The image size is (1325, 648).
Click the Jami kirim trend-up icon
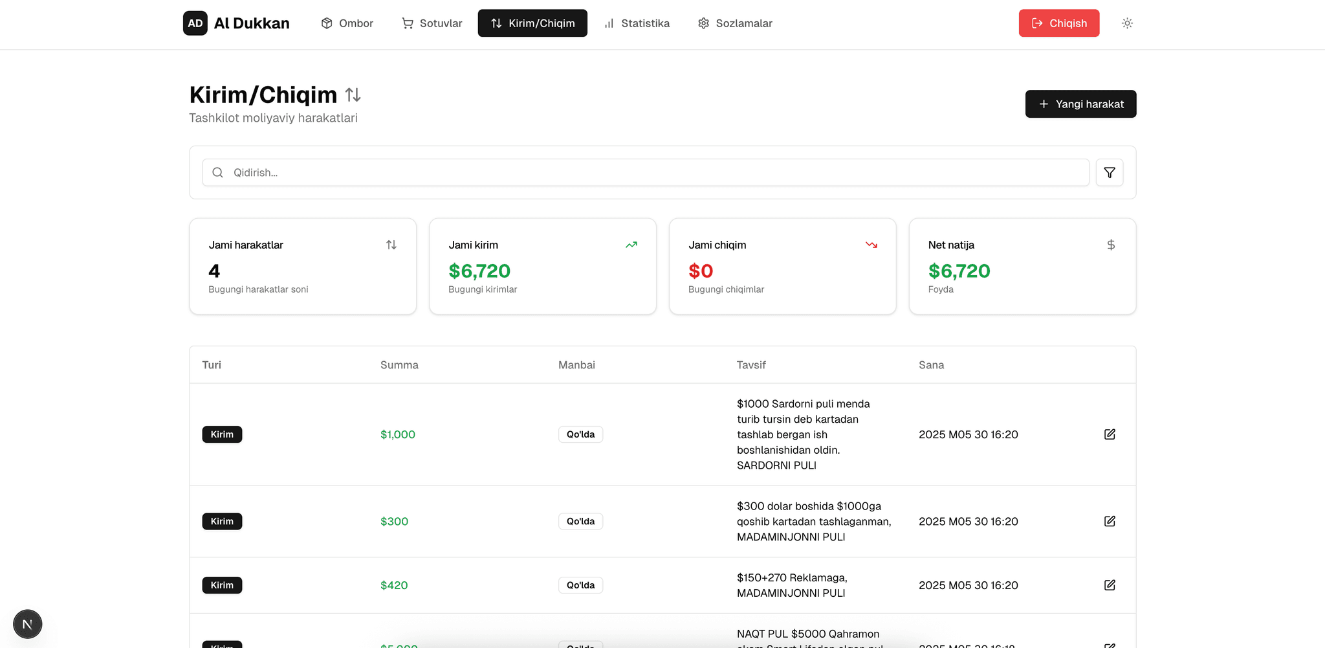(x=631, y=245)
